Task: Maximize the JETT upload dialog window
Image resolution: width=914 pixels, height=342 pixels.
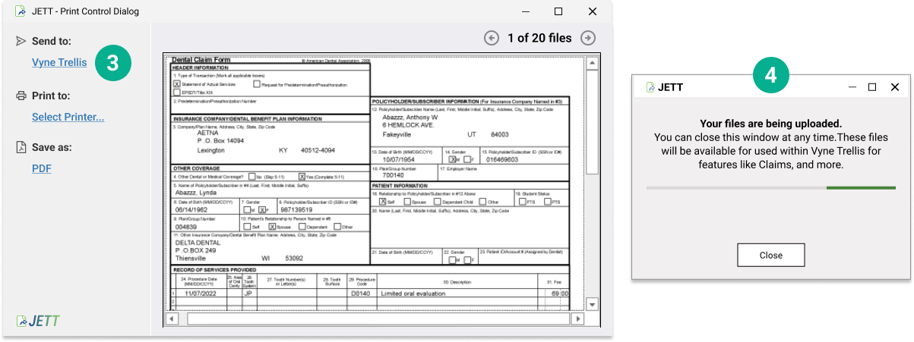Action: point(871,87)
